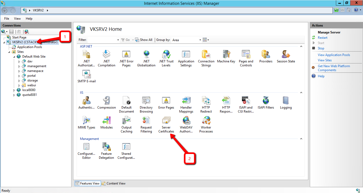Open the Filter dropdown arrow
Screen dimensions: 363x193
pyautogui.click(x=118, y=40)
